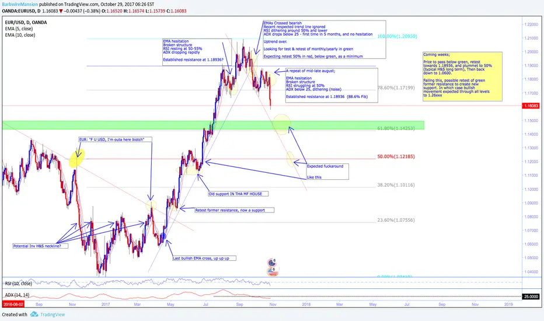Click the red 2016-06-02 date marker
This screenshot has height=321, width=544.
pos(13,304)
